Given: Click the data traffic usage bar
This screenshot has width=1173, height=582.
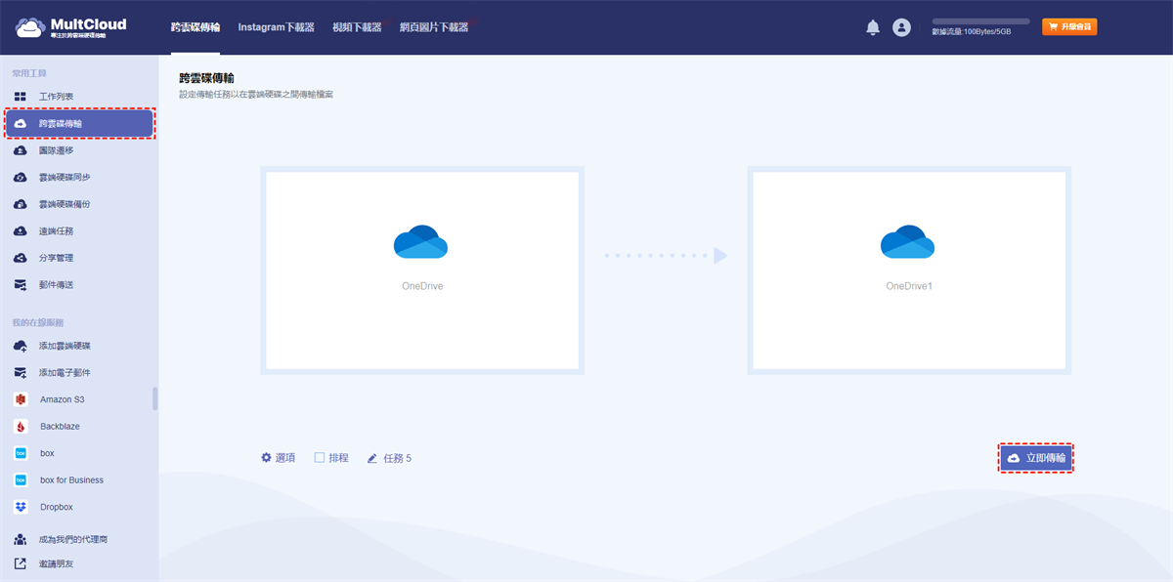Looking at the screenshot, I should pos(980,21).
